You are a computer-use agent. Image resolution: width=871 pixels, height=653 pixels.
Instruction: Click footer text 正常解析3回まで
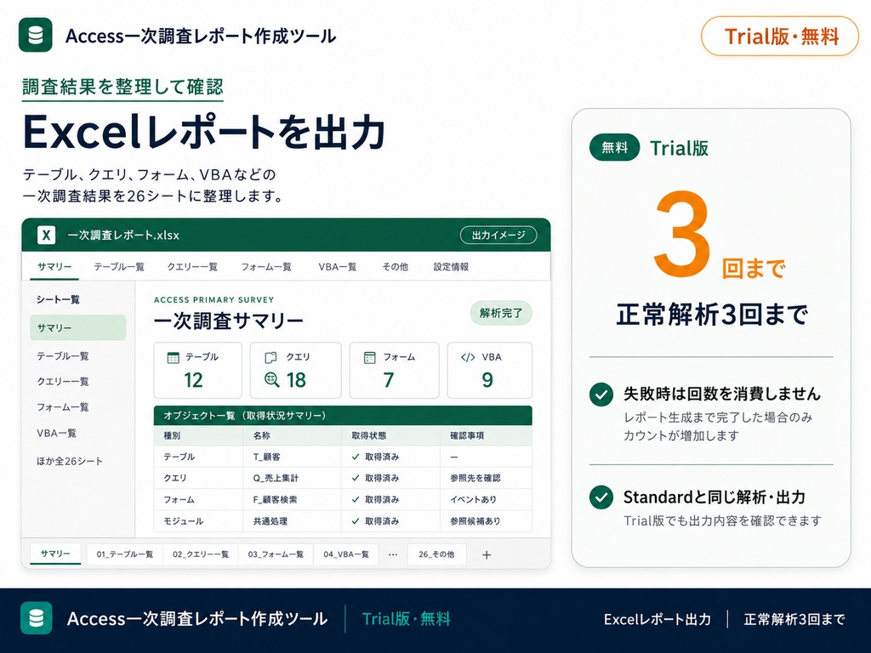794,620
